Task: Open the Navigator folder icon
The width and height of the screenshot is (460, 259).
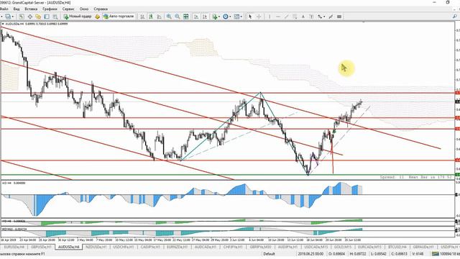Action: (38, 17)
